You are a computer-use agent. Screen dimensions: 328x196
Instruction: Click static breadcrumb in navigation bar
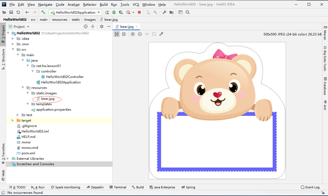(76, 19)
